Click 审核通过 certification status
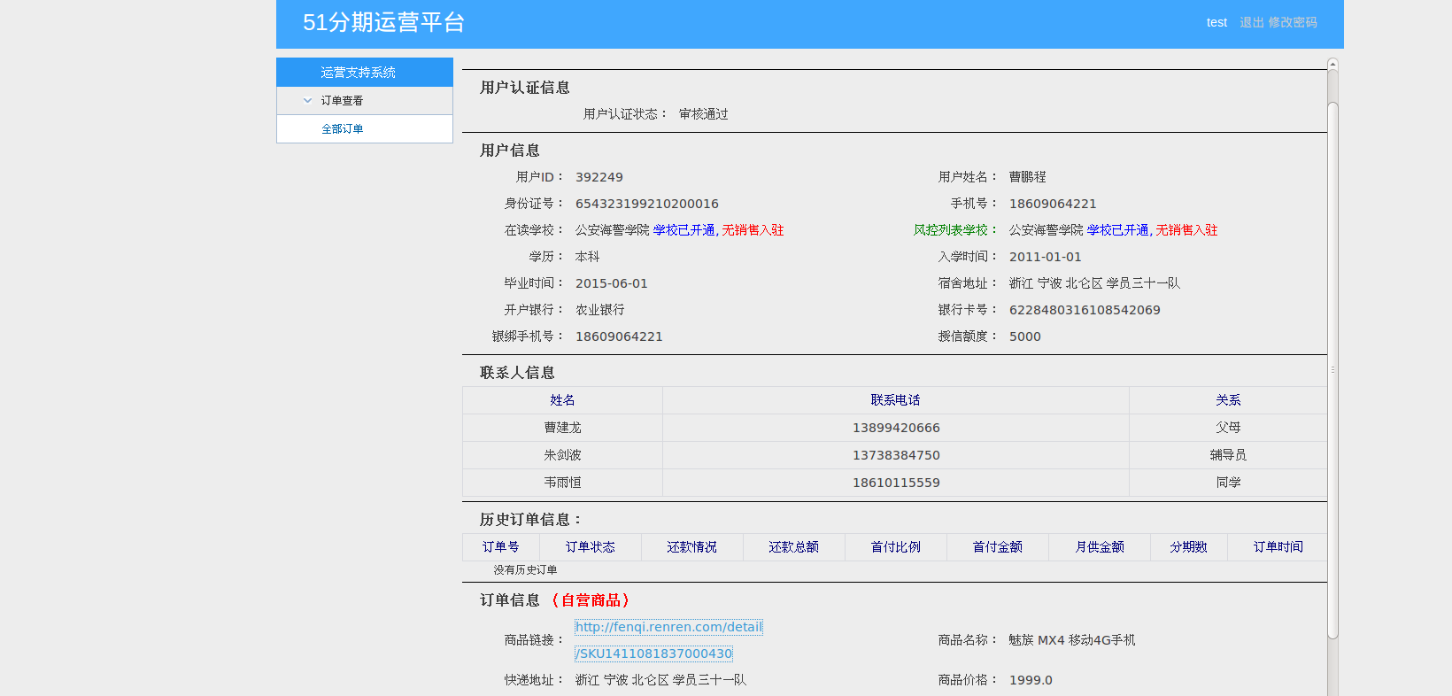Viewport: 1452px width, 696px height. pos(703,114)
